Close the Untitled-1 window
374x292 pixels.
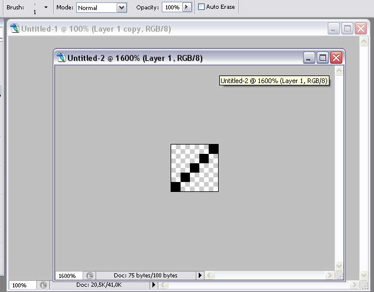click(361, 29)
